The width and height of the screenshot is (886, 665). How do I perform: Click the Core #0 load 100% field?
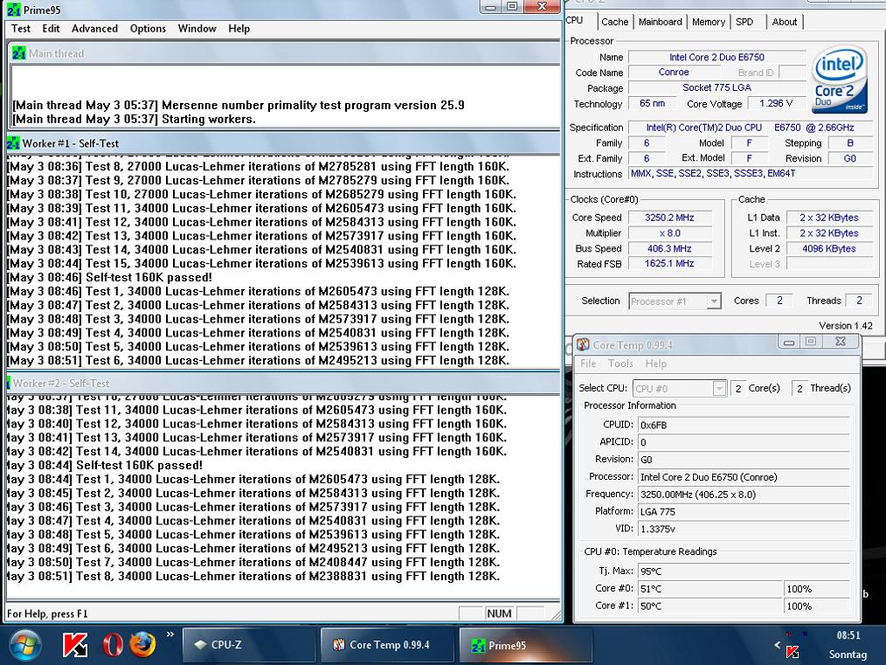point(816,589)
